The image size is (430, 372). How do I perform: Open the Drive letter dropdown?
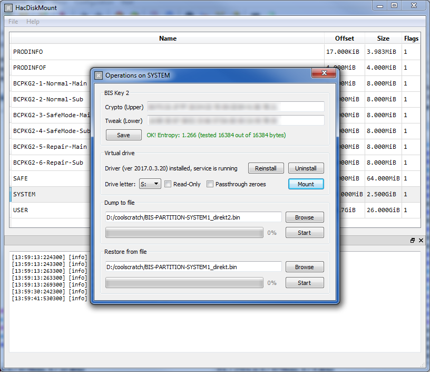click(x=150, y=184)
